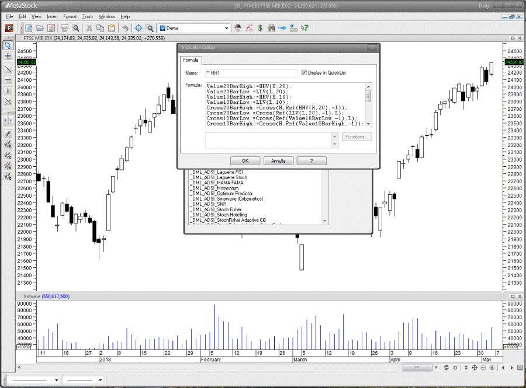Open the Tools menu

[88, 16]
